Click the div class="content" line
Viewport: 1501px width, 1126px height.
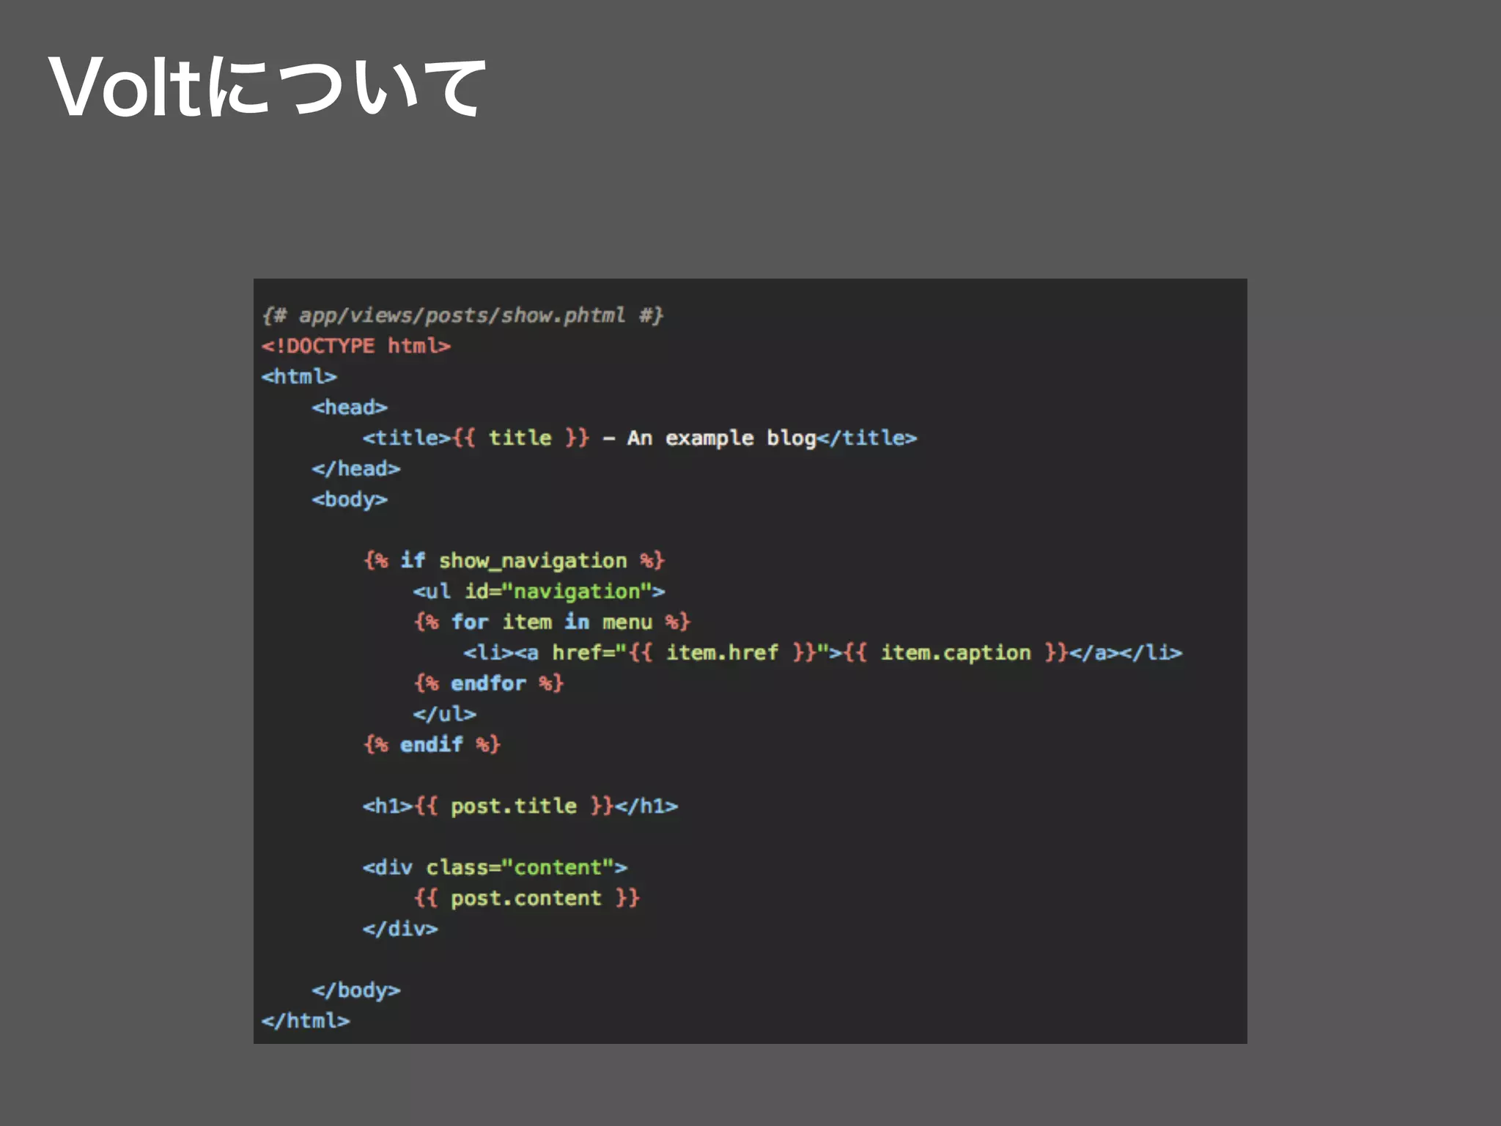tap(495, 868)
